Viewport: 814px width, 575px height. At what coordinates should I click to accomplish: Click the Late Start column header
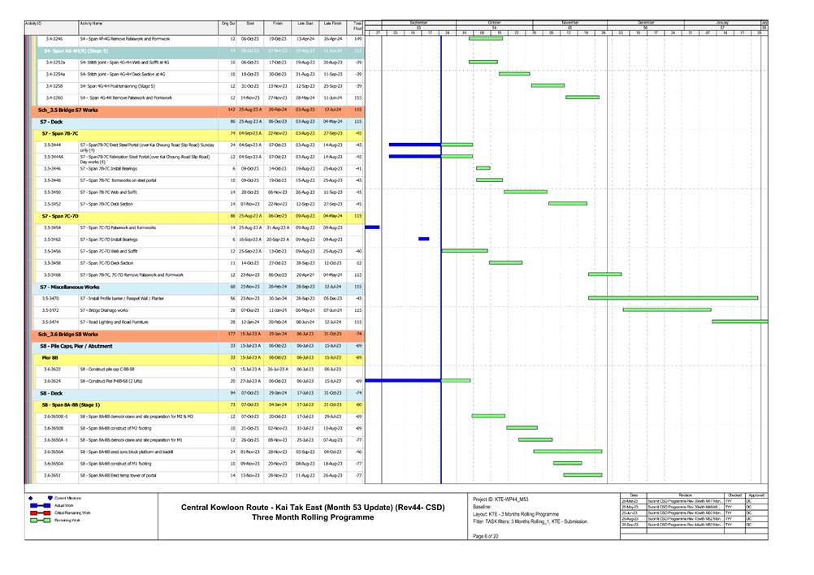tap(305, 24)
